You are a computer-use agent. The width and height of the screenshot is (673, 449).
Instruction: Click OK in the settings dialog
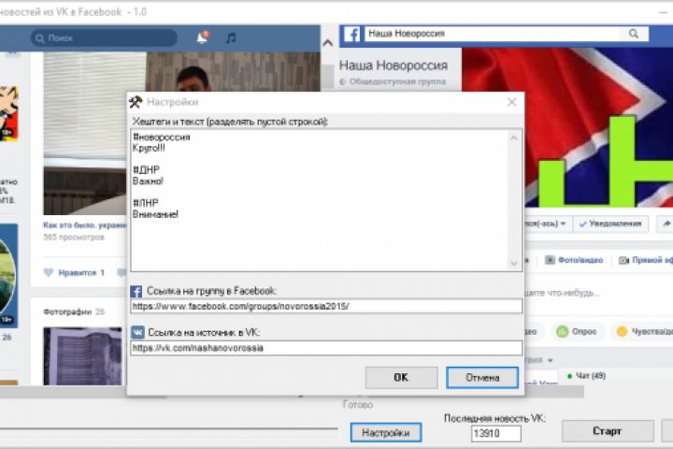click(401, 377)
